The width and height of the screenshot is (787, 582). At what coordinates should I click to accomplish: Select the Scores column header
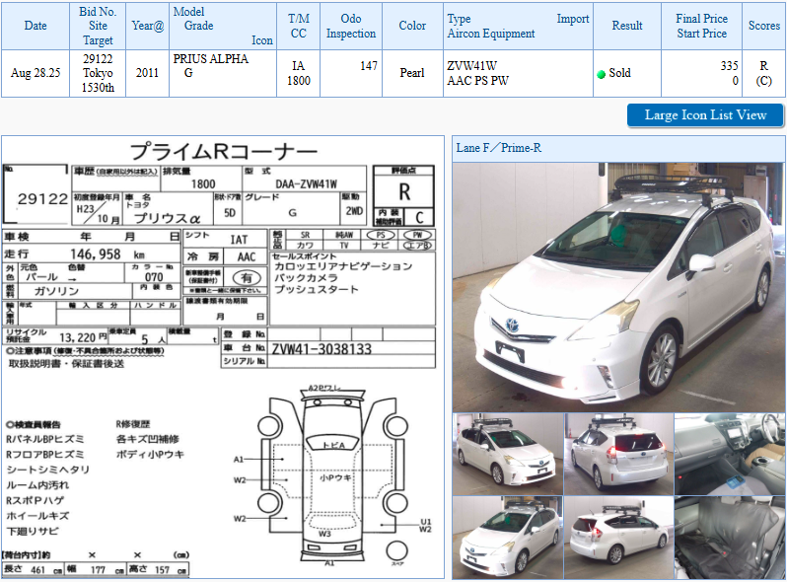(763, 26)
